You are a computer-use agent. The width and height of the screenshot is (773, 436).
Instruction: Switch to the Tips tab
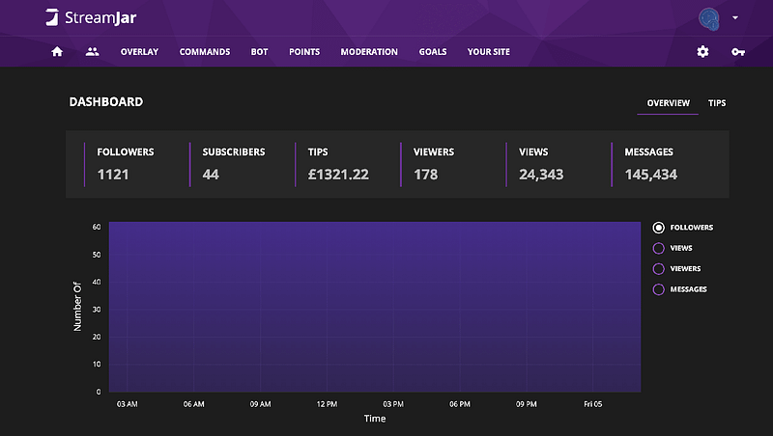click(x=717, y=102)
